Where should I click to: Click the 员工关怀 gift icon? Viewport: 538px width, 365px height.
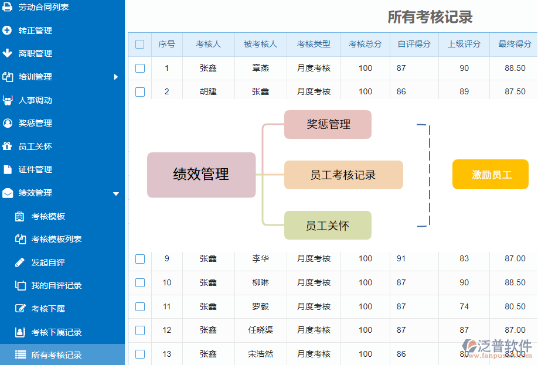pyautogui.click(x=8, y=146)
